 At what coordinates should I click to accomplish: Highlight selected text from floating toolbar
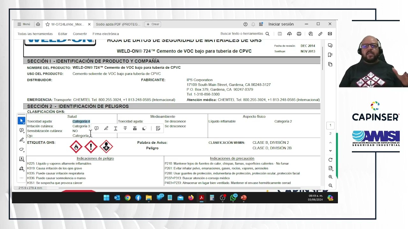pyautogui.click(x=106, y=128)
